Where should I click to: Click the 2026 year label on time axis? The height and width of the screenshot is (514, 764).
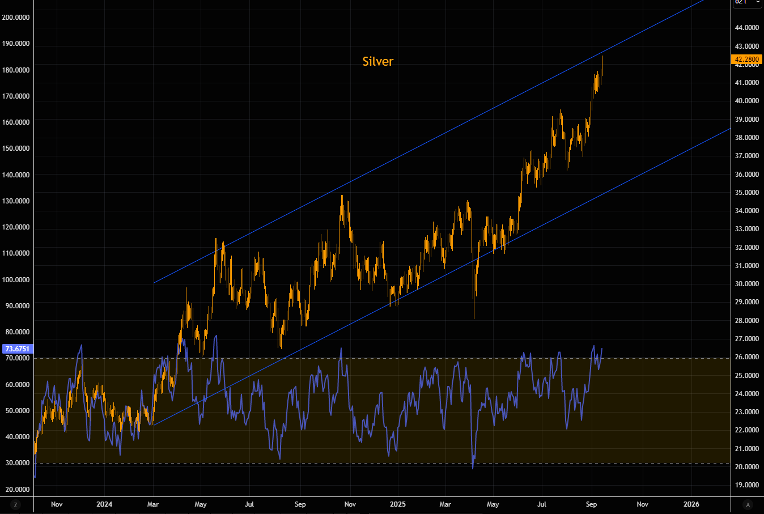691,504
